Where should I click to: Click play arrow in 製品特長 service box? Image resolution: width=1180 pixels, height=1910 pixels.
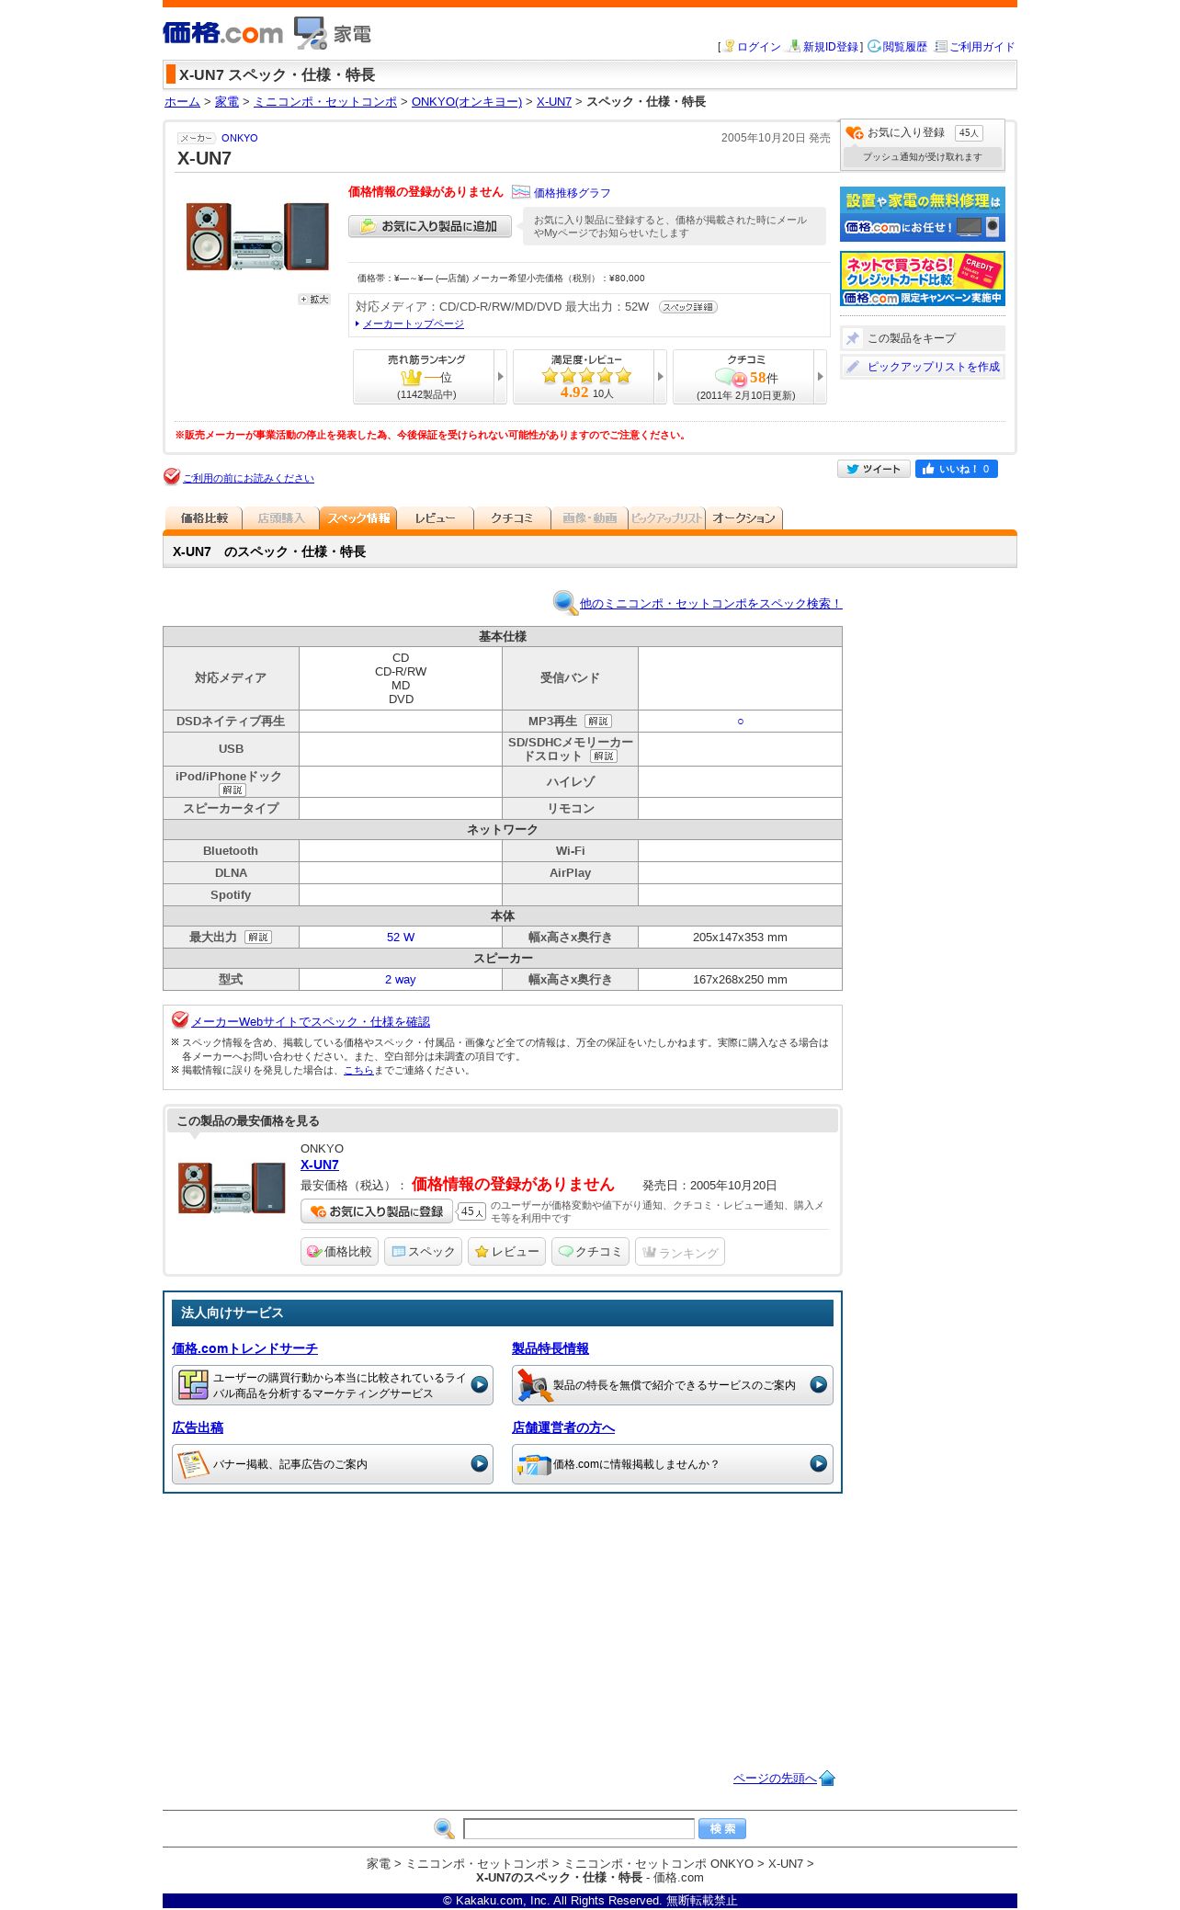(819, 1384)
